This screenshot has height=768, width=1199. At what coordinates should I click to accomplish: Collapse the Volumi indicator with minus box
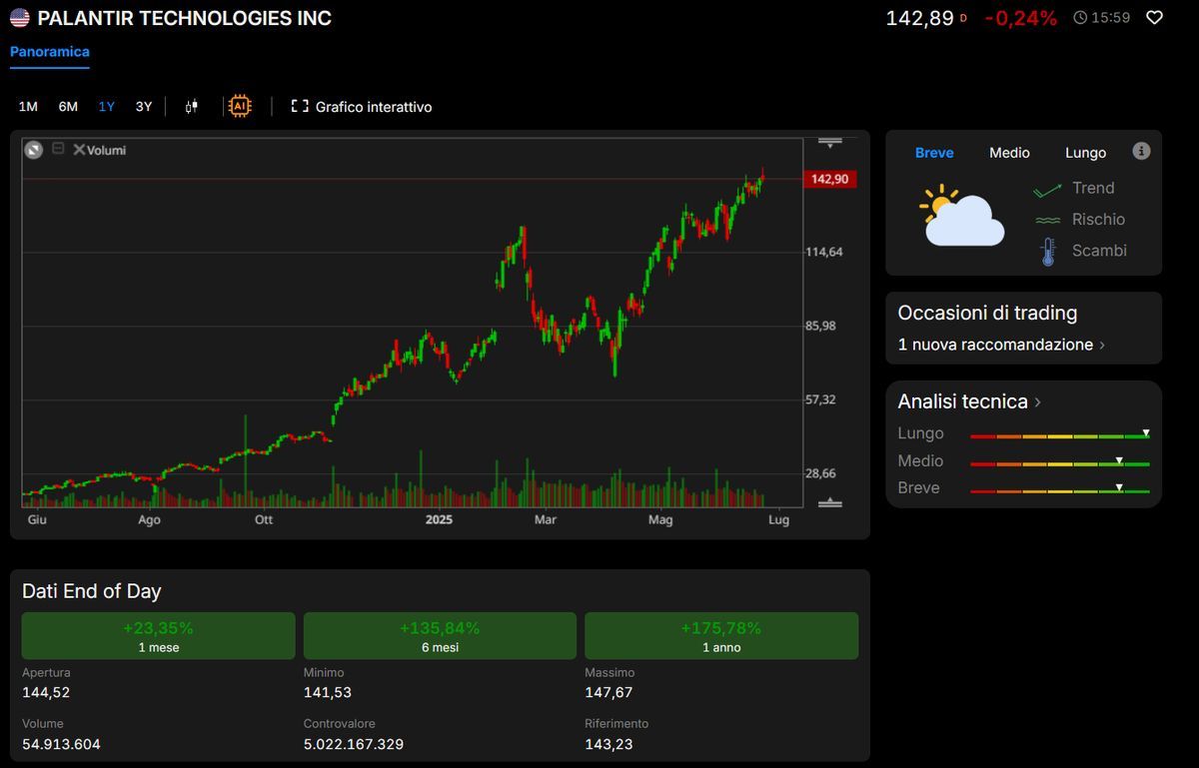(x=58, y=149)
